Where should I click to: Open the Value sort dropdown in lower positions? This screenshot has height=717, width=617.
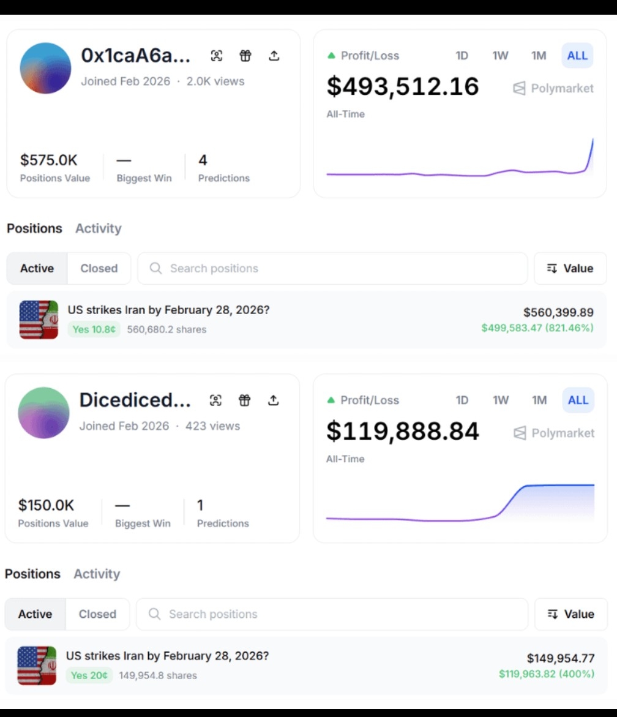570,614
